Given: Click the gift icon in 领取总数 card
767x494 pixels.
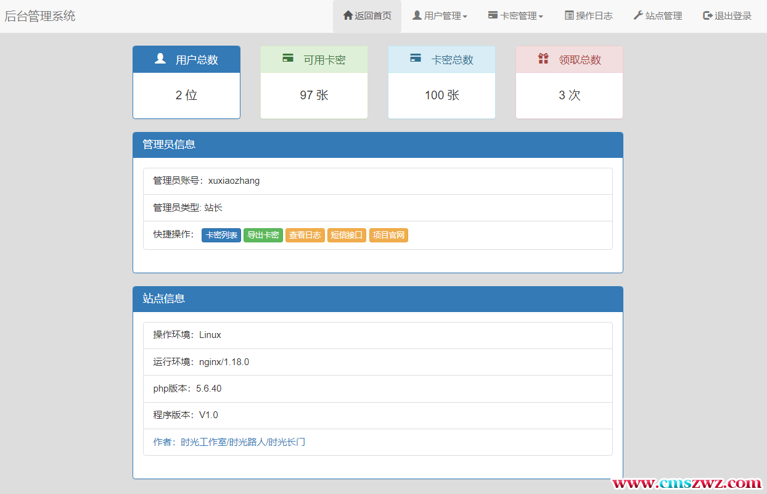Looking at the screenshot, I should click(543, 59).
